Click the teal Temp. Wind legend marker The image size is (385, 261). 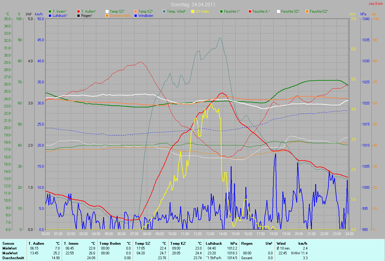click(164, 11)
